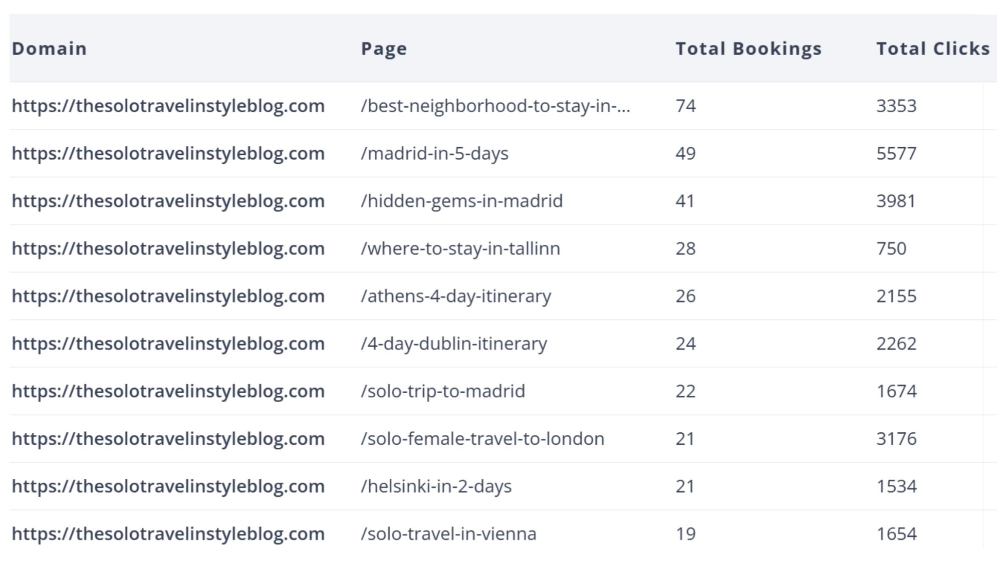Open the /madrid-in-5-days page entry
Image resolution: width=1006 pixels, height=578 pixels.
[x=434, y=153]
